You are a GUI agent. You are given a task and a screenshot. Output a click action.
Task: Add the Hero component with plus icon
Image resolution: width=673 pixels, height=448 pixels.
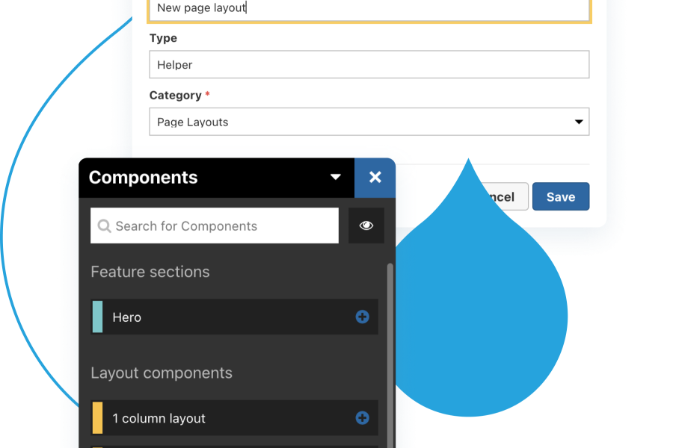[362, 317]
